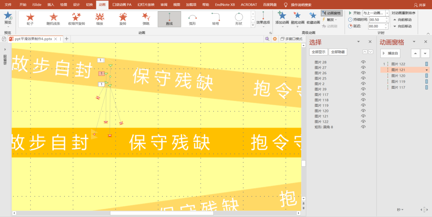The width and height of the screenshot is (432, 217).
Task: Select the 转弯 (Turn) motion path
Action: tap(216, 19)
